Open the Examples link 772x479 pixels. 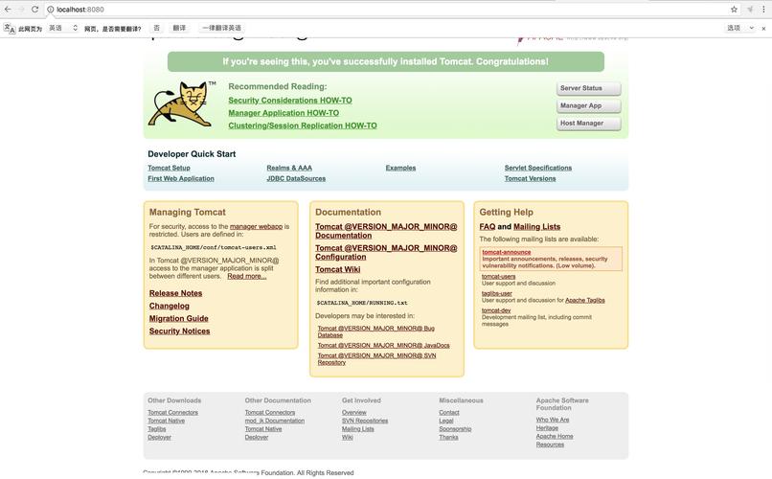coord(400,168)
